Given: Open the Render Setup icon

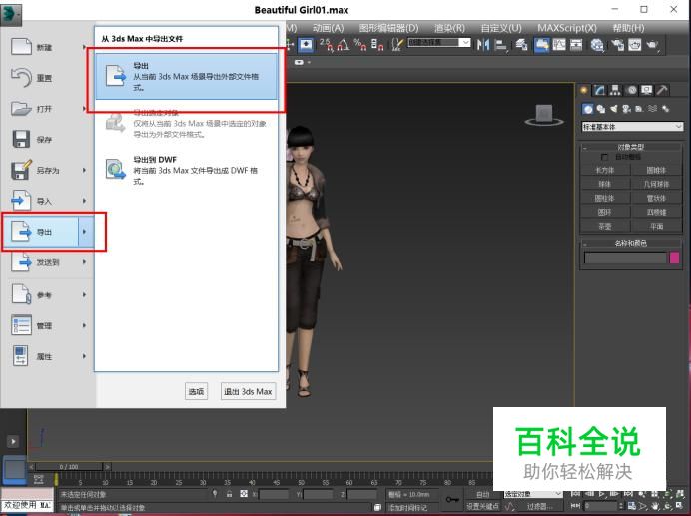Looking at the screenshot, I should [618, 45].
